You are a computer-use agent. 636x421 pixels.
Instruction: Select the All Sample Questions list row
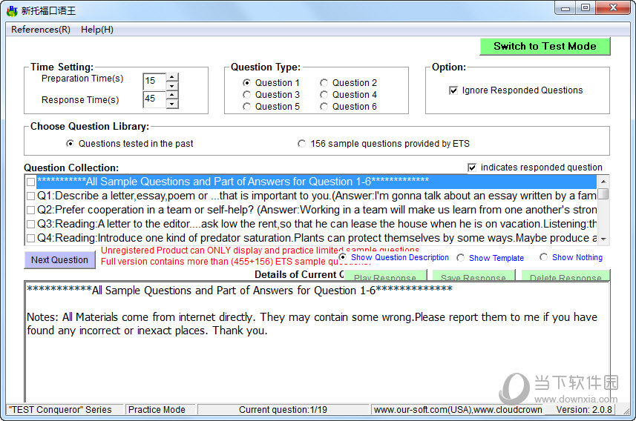pos(316,182)
